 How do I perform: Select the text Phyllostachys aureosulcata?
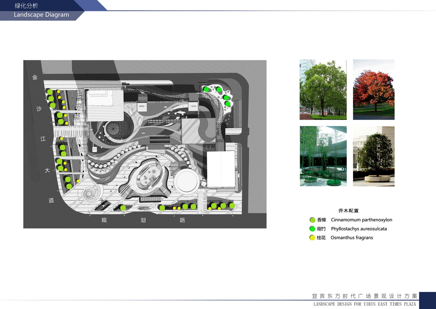coord(359,229)
